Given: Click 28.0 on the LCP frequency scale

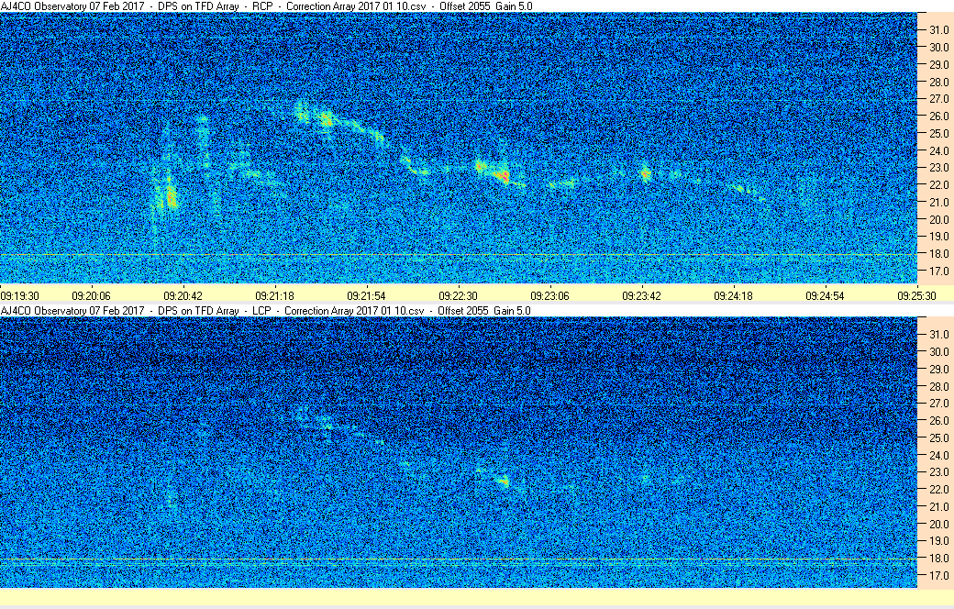Looking at the screenshot, I should 938,386.
